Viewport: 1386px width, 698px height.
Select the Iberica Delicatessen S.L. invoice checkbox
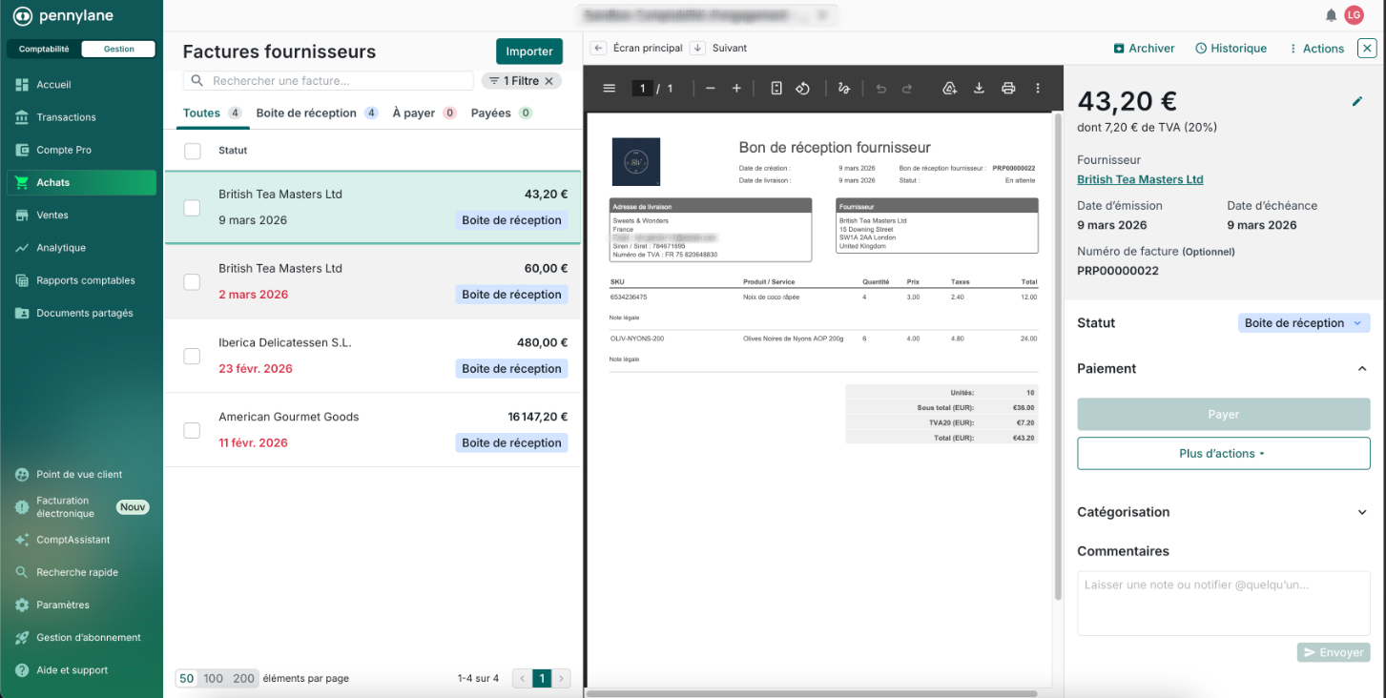tap(192, 356)
